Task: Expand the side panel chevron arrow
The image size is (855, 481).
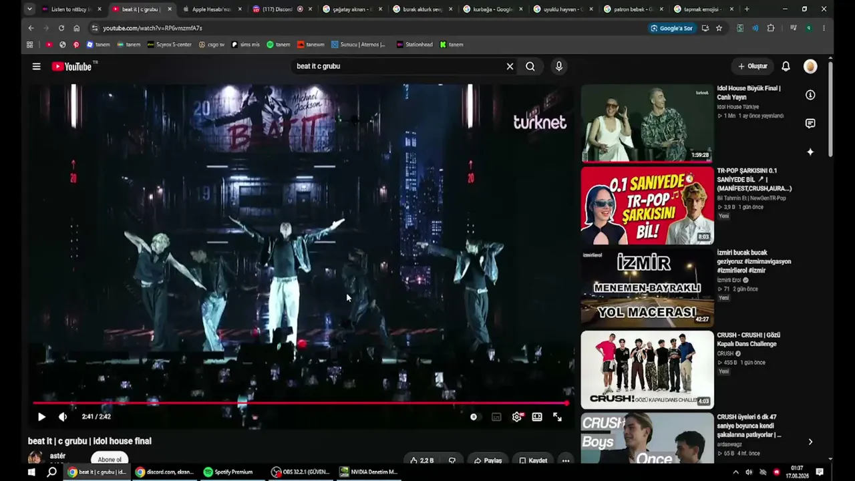Action: coord(810,442)
